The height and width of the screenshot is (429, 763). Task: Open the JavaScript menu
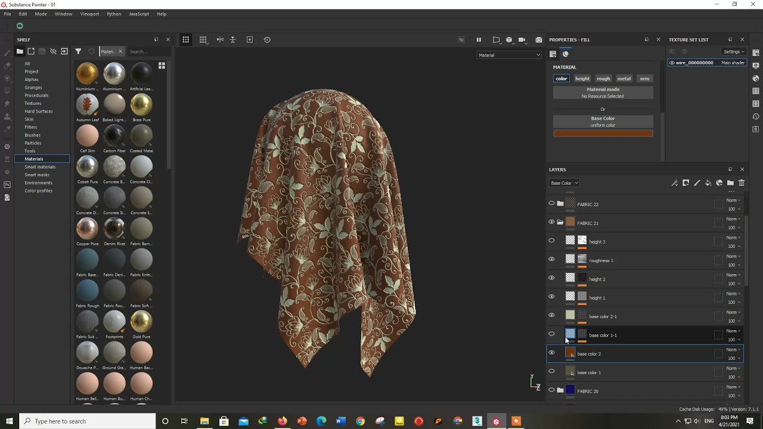point(139,14)
